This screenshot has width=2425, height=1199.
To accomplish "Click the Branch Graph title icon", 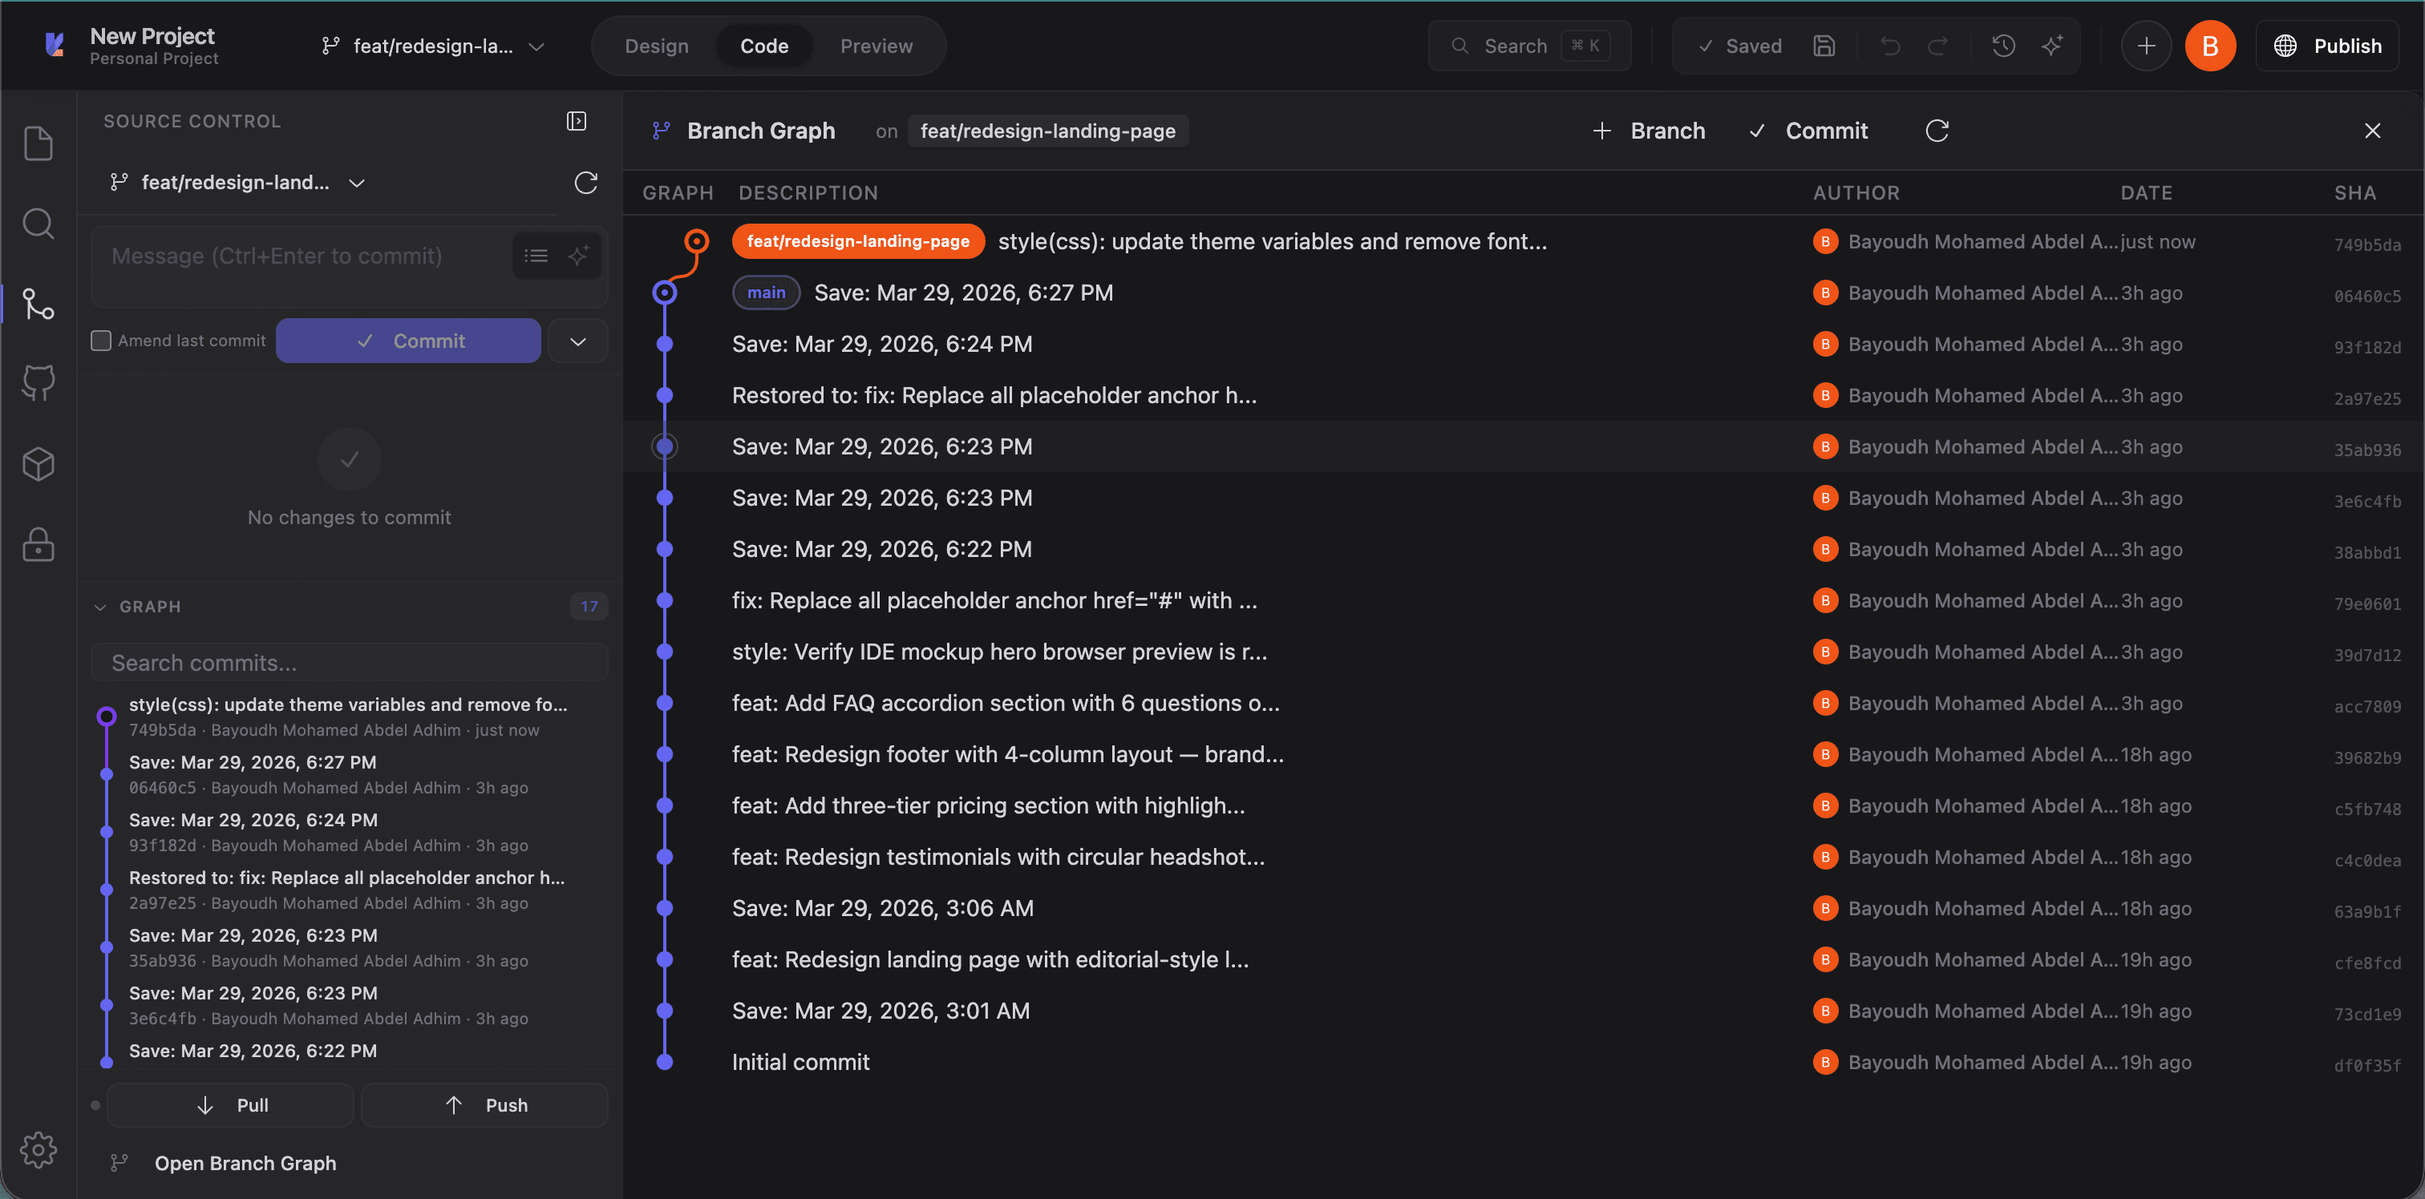I will [661, 131].
